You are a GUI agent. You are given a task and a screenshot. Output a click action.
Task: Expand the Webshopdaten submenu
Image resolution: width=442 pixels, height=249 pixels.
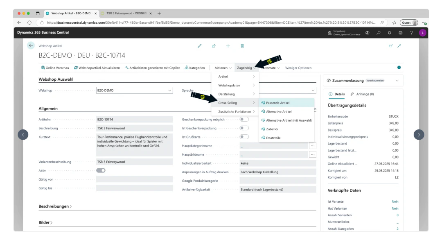pyautogui.click(x=235, y=85)
